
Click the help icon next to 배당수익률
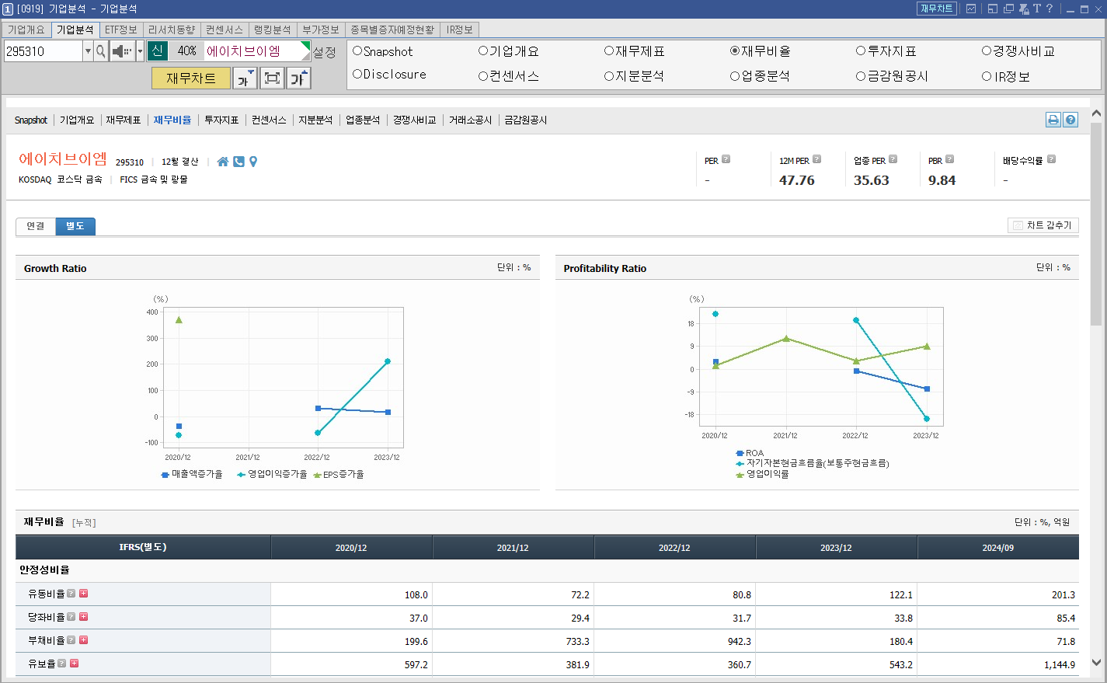pos(1051,159)
